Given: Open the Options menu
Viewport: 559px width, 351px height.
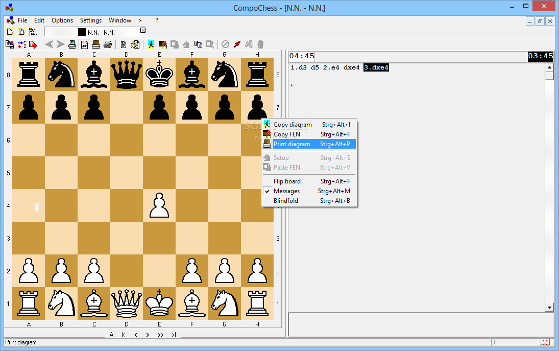Looking at the screenshot, I should pyautogui.click(x=62, y=20).
